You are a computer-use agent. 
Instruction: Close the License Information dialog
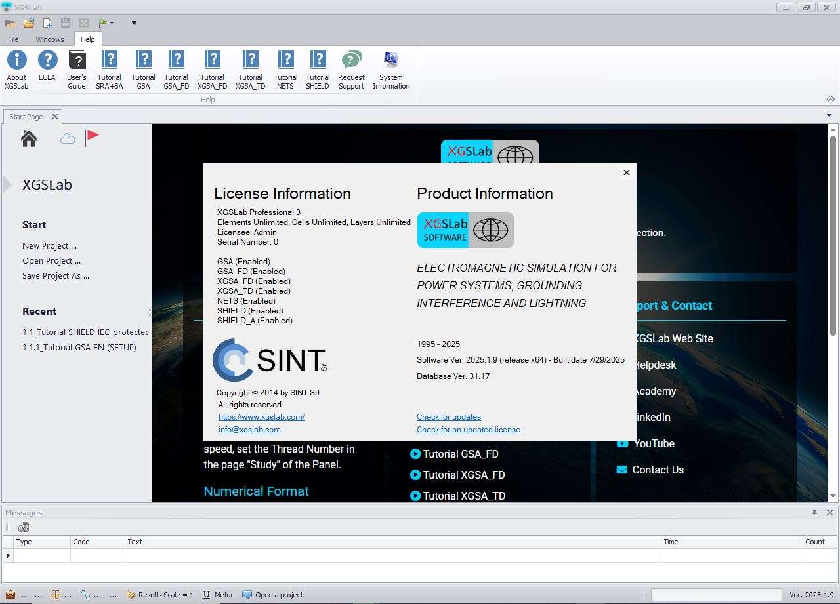click(626, 172)
